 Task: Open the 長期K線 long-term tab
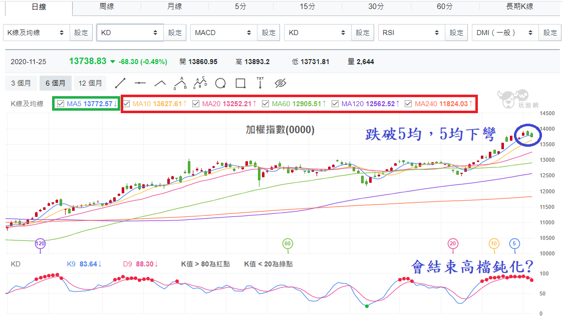click(x=519, y=7)
